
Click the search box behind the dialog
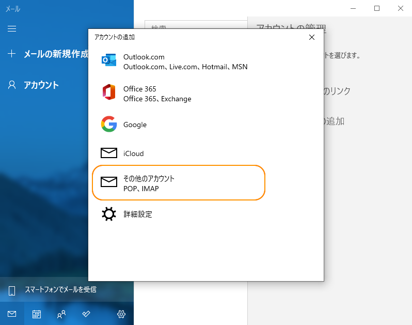[x=196, y=25]
